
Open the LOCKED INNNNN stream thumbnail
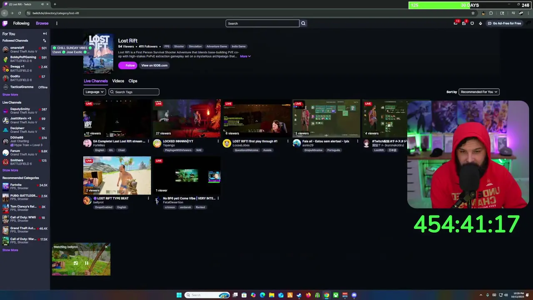pyautogui.click(x=187, y=118)
